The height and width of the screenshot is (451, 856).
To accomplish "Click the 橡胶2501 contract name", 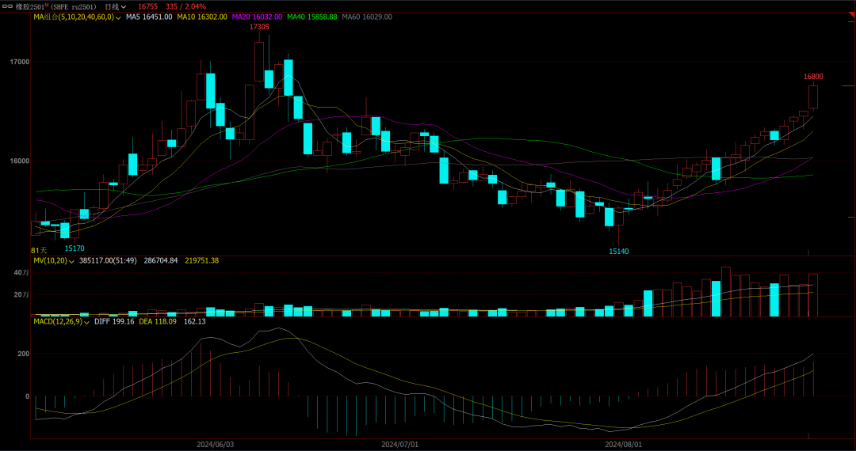I will [31, 6].
